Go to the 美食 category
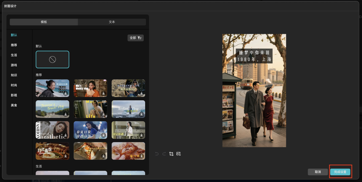This screenshot has width=362, height=182. 14,105
